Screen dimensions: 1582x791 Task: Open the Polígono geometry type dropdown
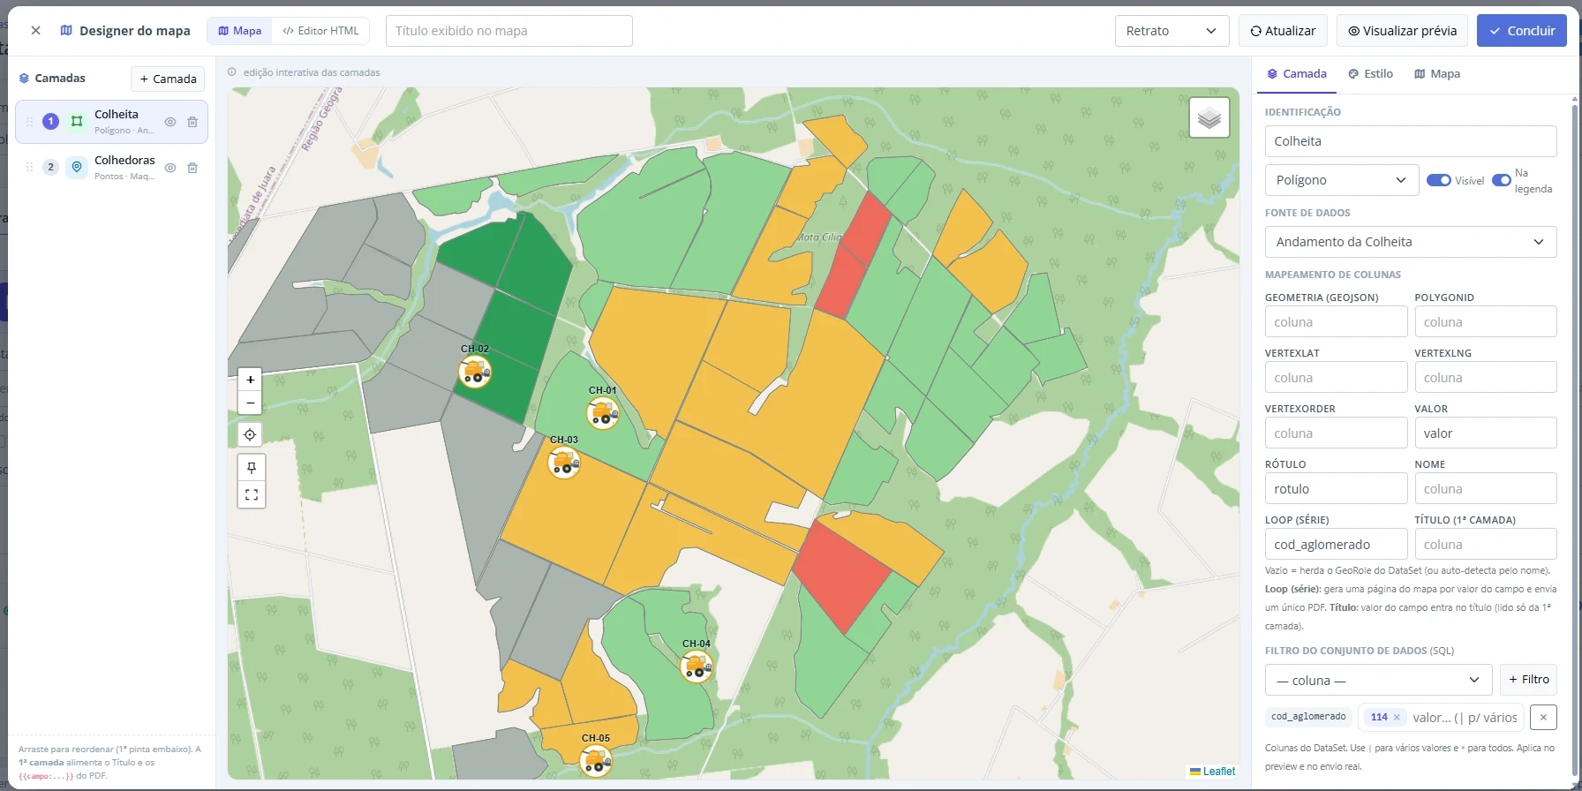pyautogui.click(x=1342, y=180)
